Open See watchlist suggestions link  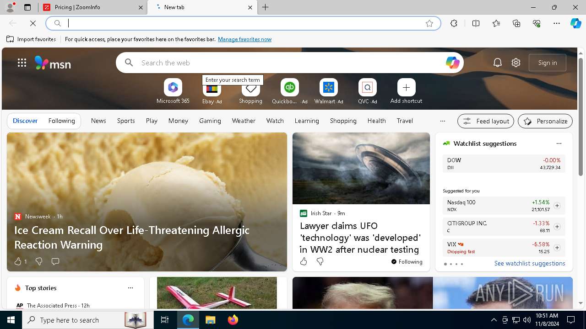(x=530, y=263)
